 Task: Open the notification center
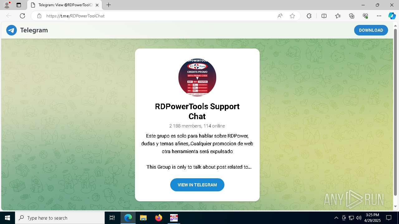(389, 218)
